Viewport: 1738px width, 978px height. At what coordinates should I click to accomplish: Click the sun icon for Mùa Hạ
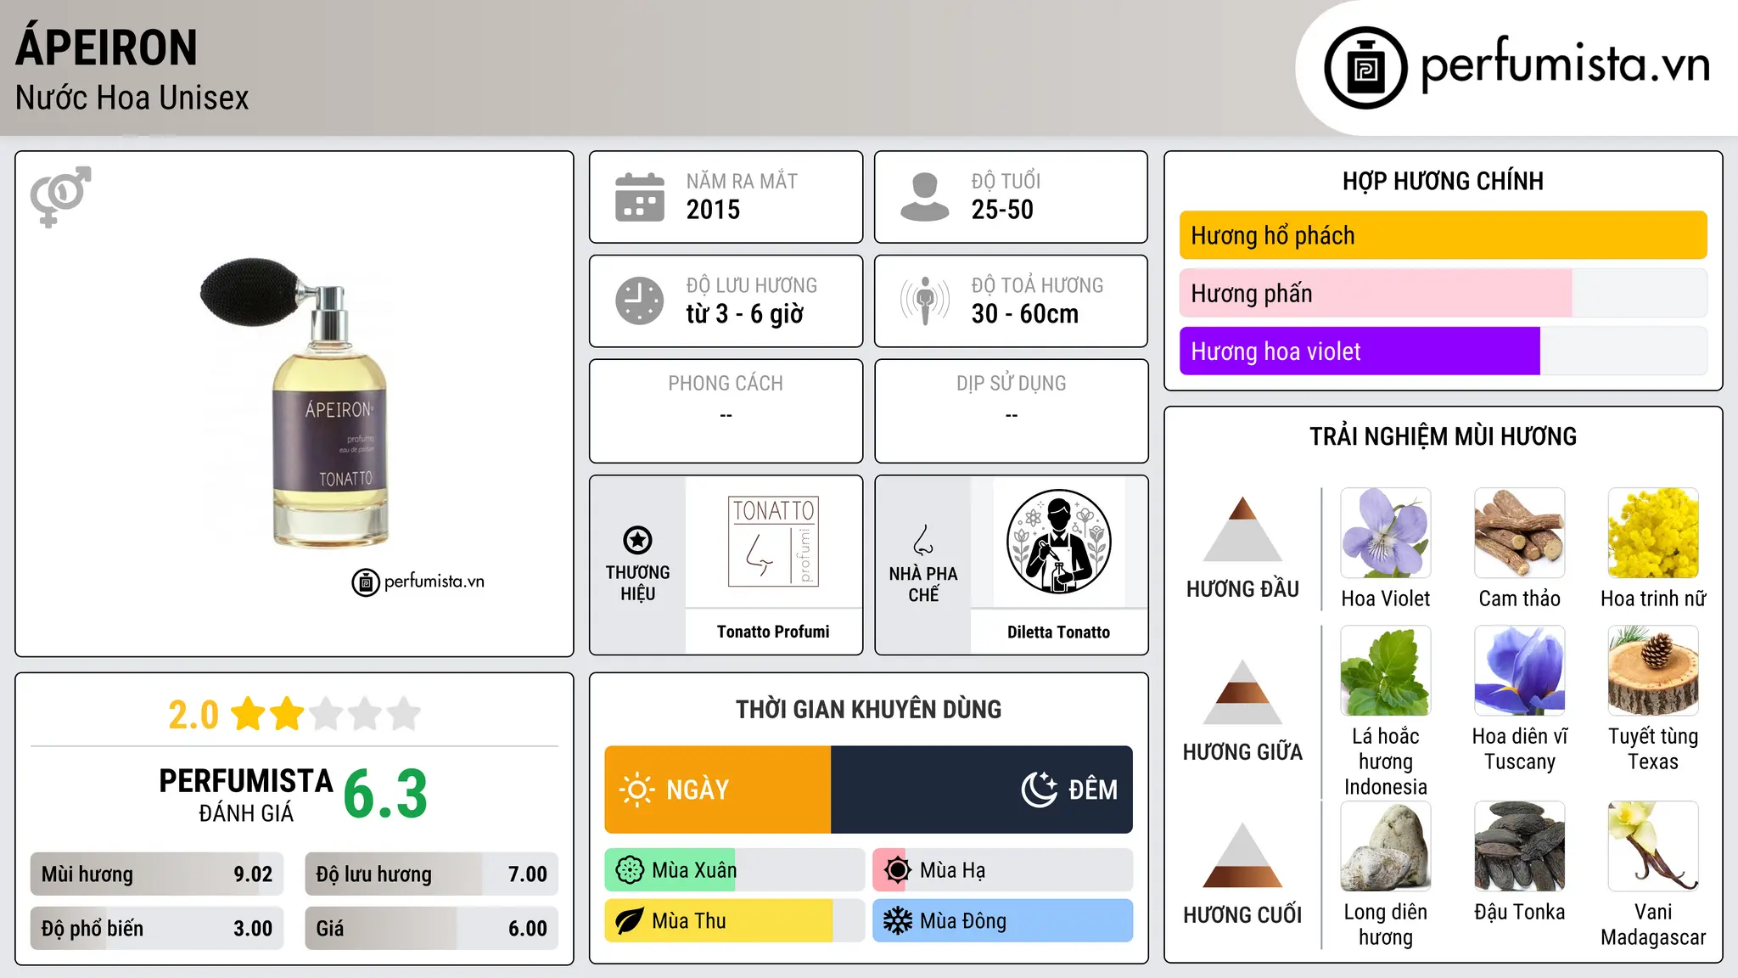pyautogui.click(x=898, y=870)
